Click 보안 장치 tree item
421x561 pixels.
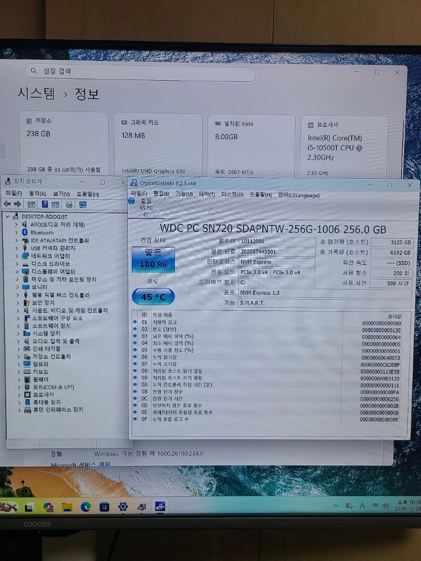pyautogui.click(x=43, y=303)
